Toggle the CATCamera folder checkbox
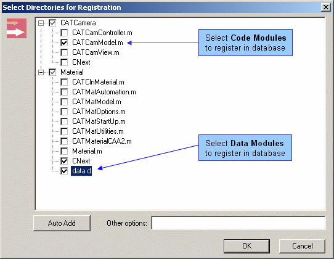The width and height of the screenshot is (334, 259). pos(52,23)
